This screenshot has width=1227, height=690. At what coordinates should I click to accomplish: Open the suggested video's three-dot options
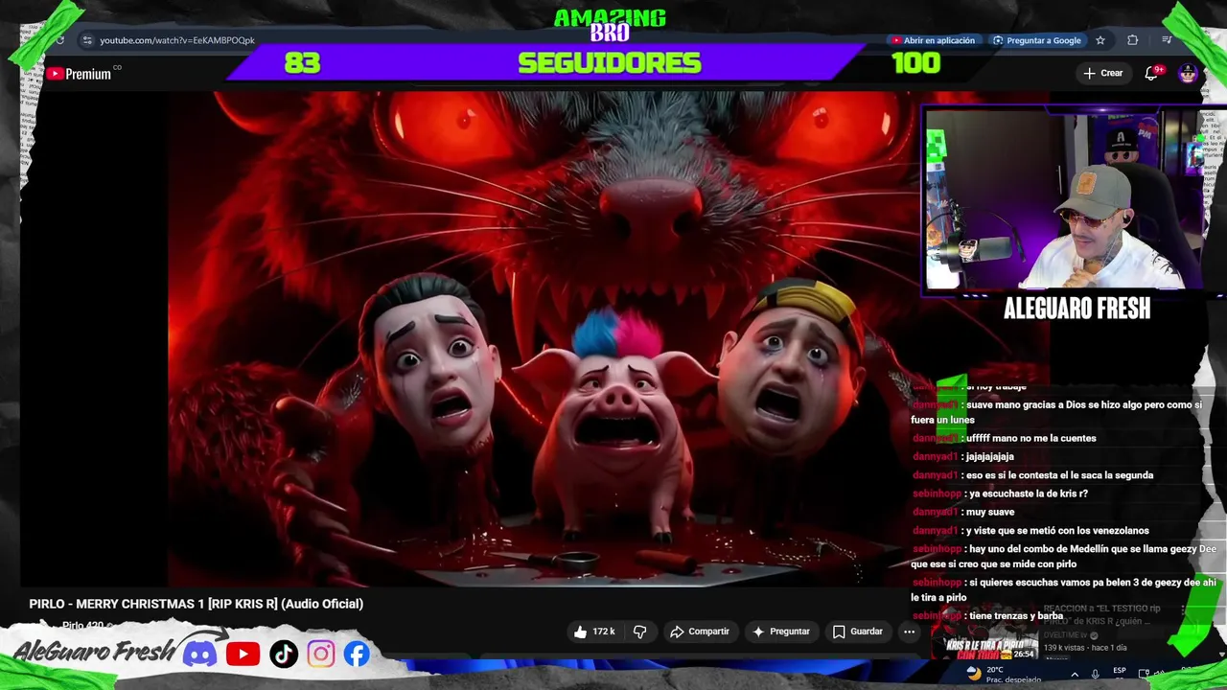click(x=1184, y=610)
